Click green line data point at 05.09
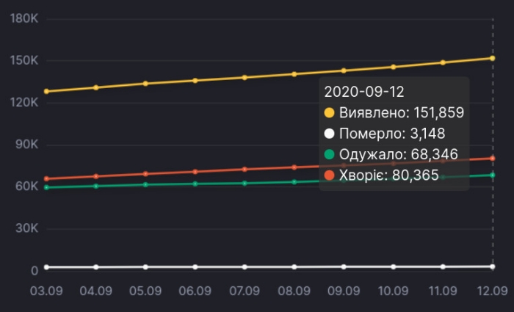 (145, 184)
